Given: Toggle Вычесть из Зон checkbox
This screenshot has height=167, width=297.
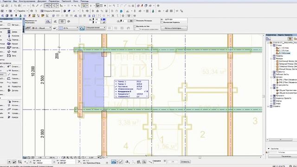Looking at the screenshot, I should pos(135,26).
